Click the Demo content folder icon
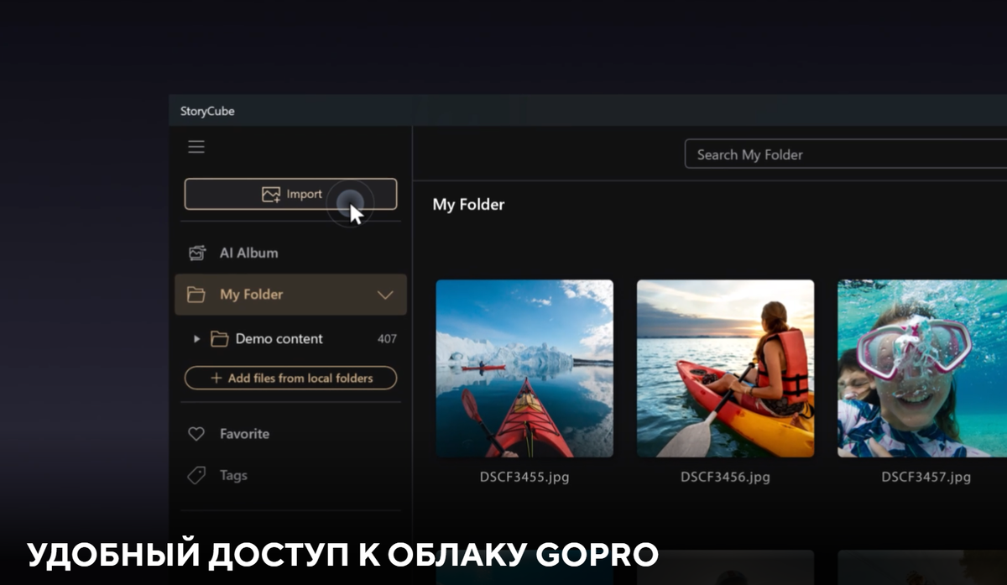1007x585 pixels. tap(220, 339)
